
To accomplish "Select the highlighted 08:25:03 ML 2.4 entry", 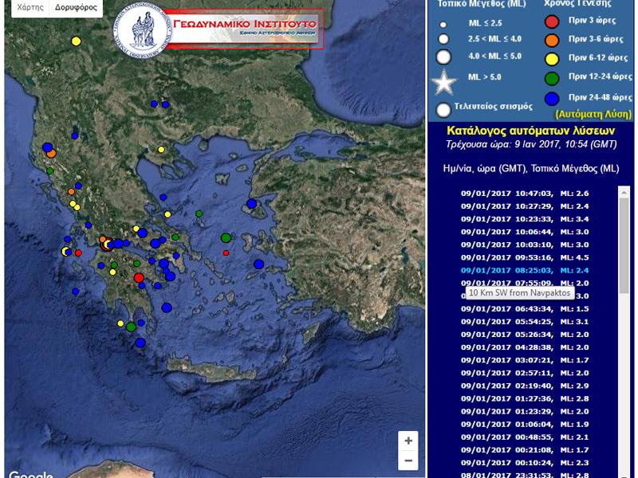I will 525,270.
